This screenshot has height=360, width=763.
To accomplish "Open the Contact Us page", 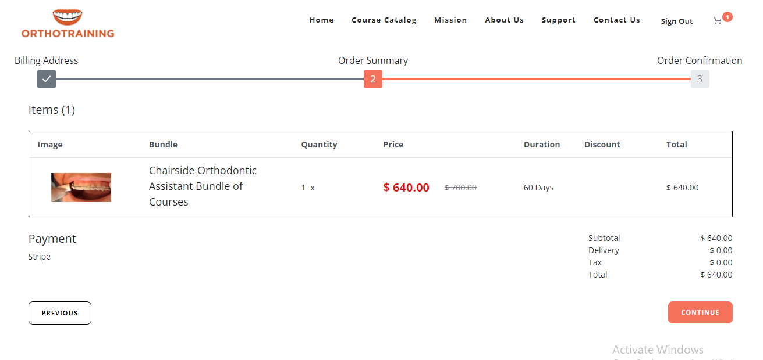I will [x=617, y=20].
